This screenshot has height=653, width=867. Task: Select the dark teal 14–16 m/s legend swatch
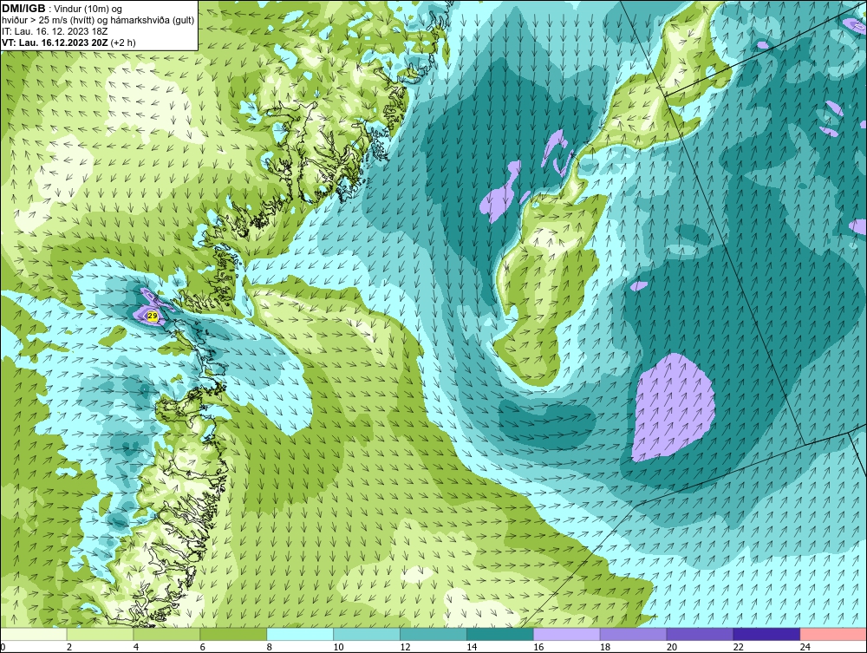point(500,634)
